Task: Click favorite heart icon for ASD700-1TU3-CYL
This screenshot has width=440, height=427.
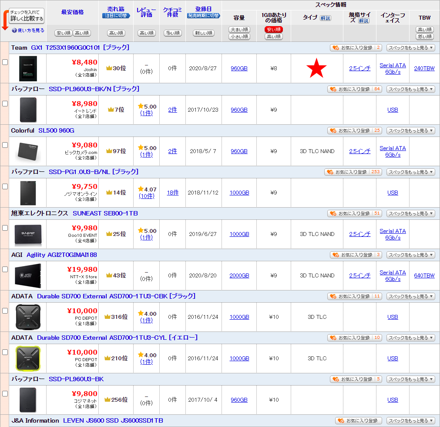Action: [x=333, y=338]
